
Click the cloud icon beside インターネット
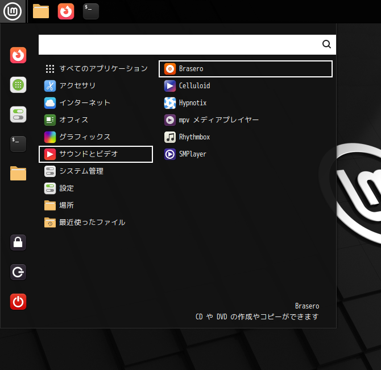coord(50,103)
